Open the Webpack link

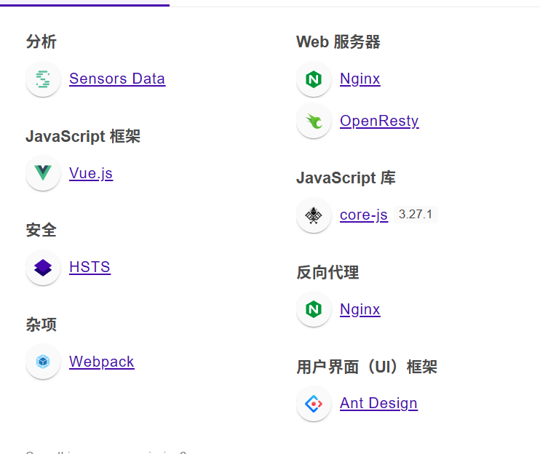102,362
